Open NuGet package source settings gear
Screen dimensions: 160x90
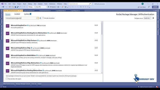153,18
